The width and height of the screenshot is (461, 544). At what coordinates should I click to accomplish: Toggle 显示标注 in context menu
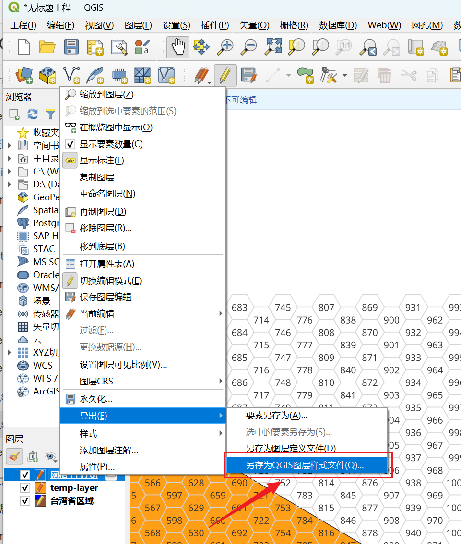[143, 161]
